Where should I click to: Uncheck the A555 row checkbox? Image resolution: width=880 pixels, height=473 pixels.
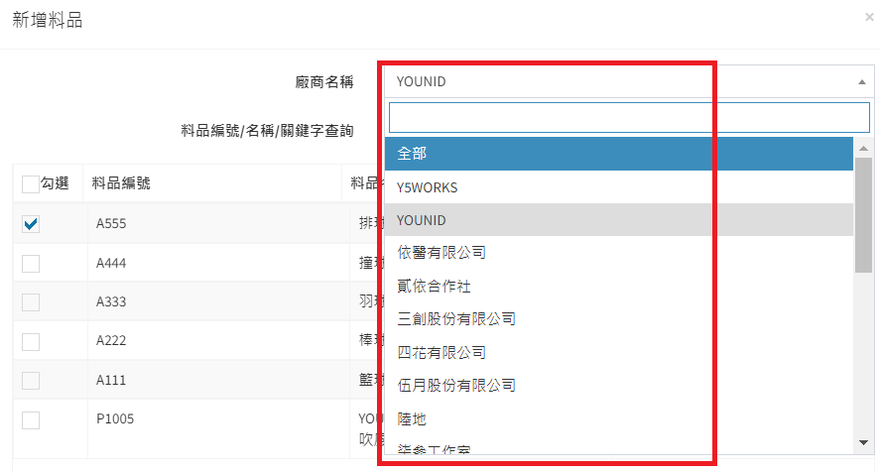coord(31,224)
